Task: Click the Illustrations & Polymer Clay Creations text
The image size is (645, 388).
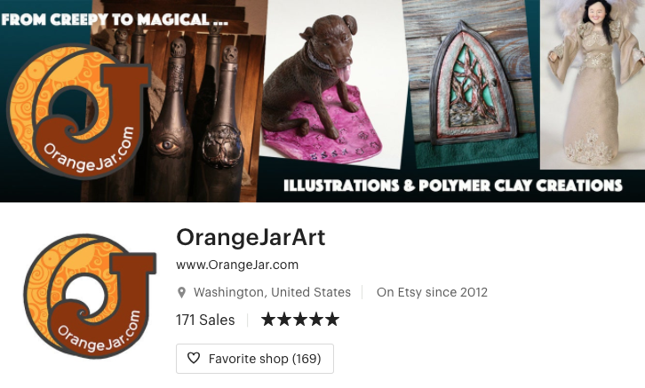Action: click(453, 186)
